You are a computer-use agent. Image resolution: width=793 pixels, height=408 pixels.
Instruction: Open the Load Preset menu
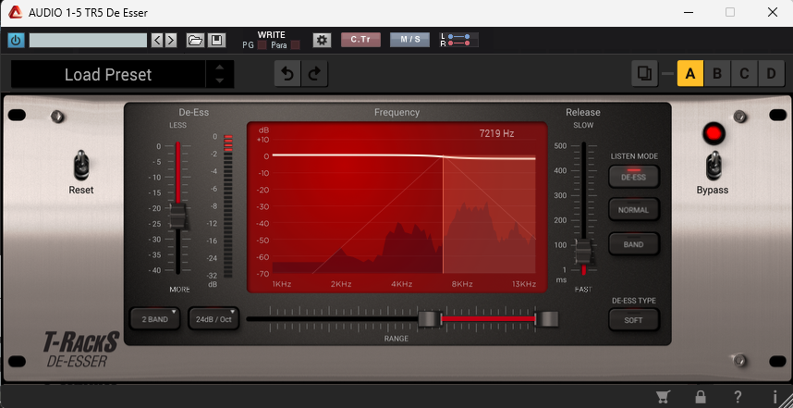tap(108, 74)
